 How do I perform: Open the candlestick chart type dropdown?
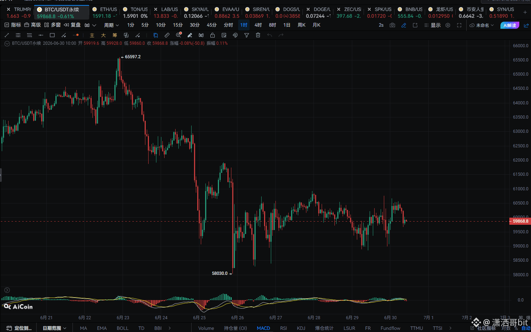(x=90, y=25)
